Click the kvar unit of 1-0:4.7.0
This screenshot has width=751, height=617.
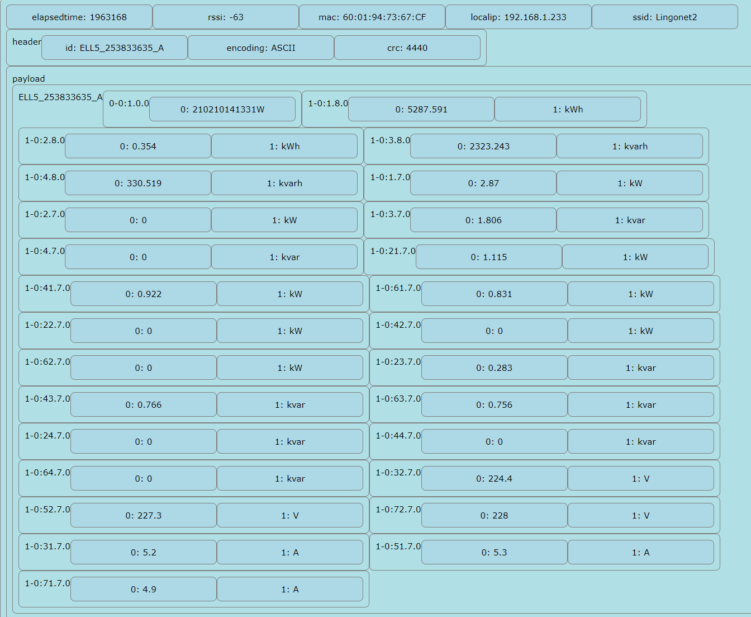284,257
